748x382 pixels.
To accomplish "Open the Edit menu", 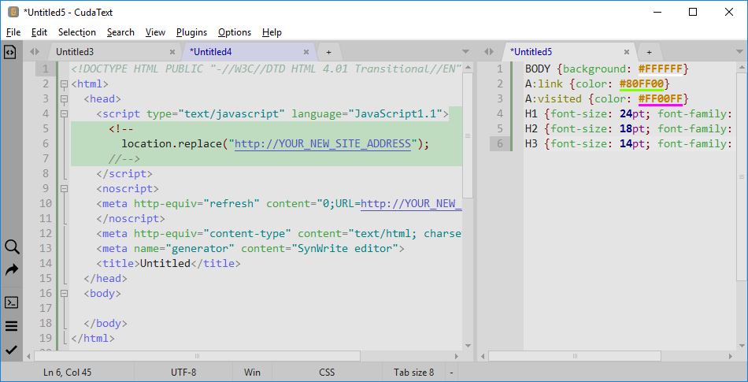I will tap(39, 32).
